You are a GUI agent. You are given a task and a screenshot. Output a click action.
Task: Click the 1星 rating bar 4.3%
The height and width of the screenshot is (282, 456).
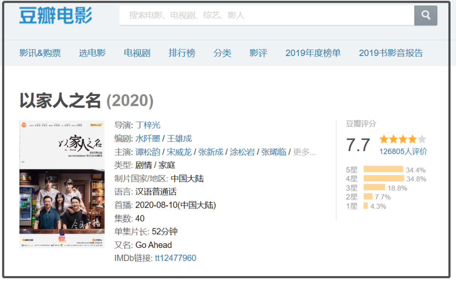[x=366, y=206]
